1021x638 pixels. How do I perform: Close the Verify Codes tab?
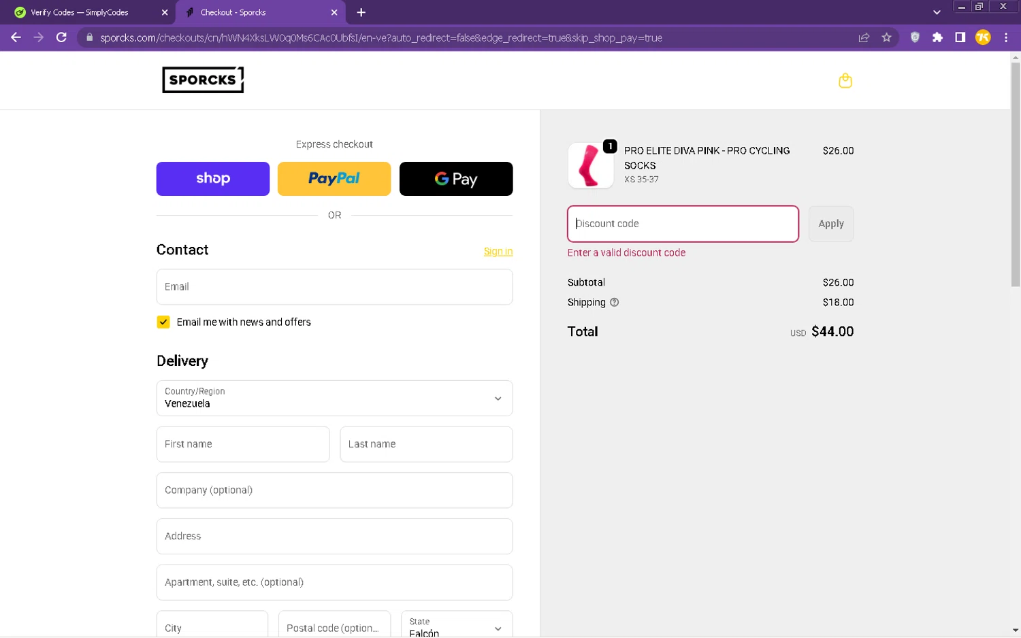coord(164,12)
